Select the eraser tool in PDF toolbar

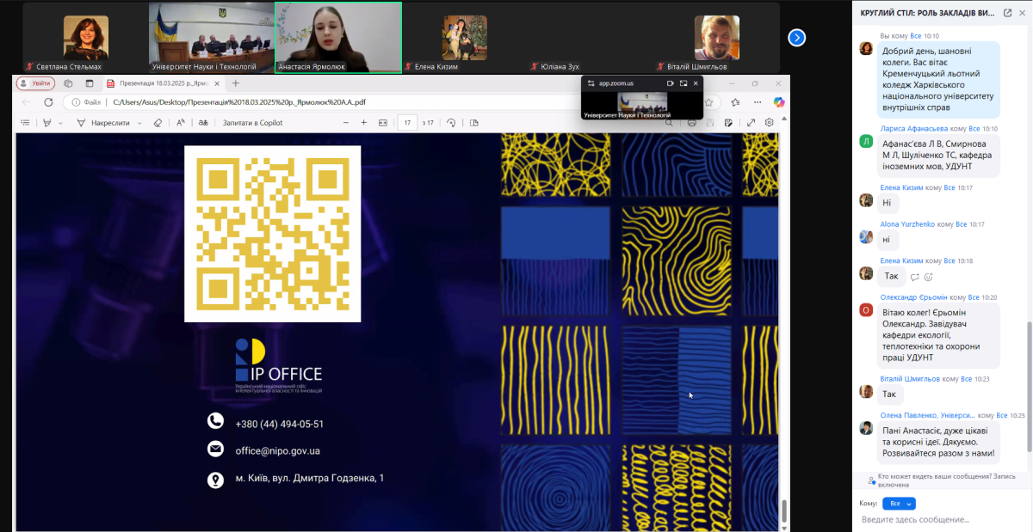pos(158,123)
